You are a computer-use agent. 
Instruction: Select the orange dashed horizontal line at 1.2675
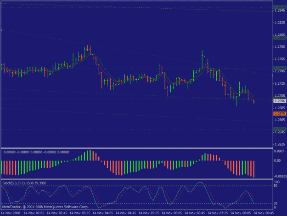(137, 114)
